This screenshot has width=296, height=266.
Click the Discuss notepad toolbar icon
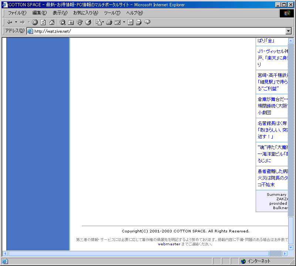130,22
